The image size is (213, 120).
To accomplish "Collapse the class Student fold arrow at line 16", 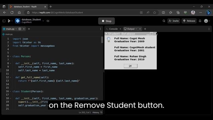I will (x=10, y=91).
